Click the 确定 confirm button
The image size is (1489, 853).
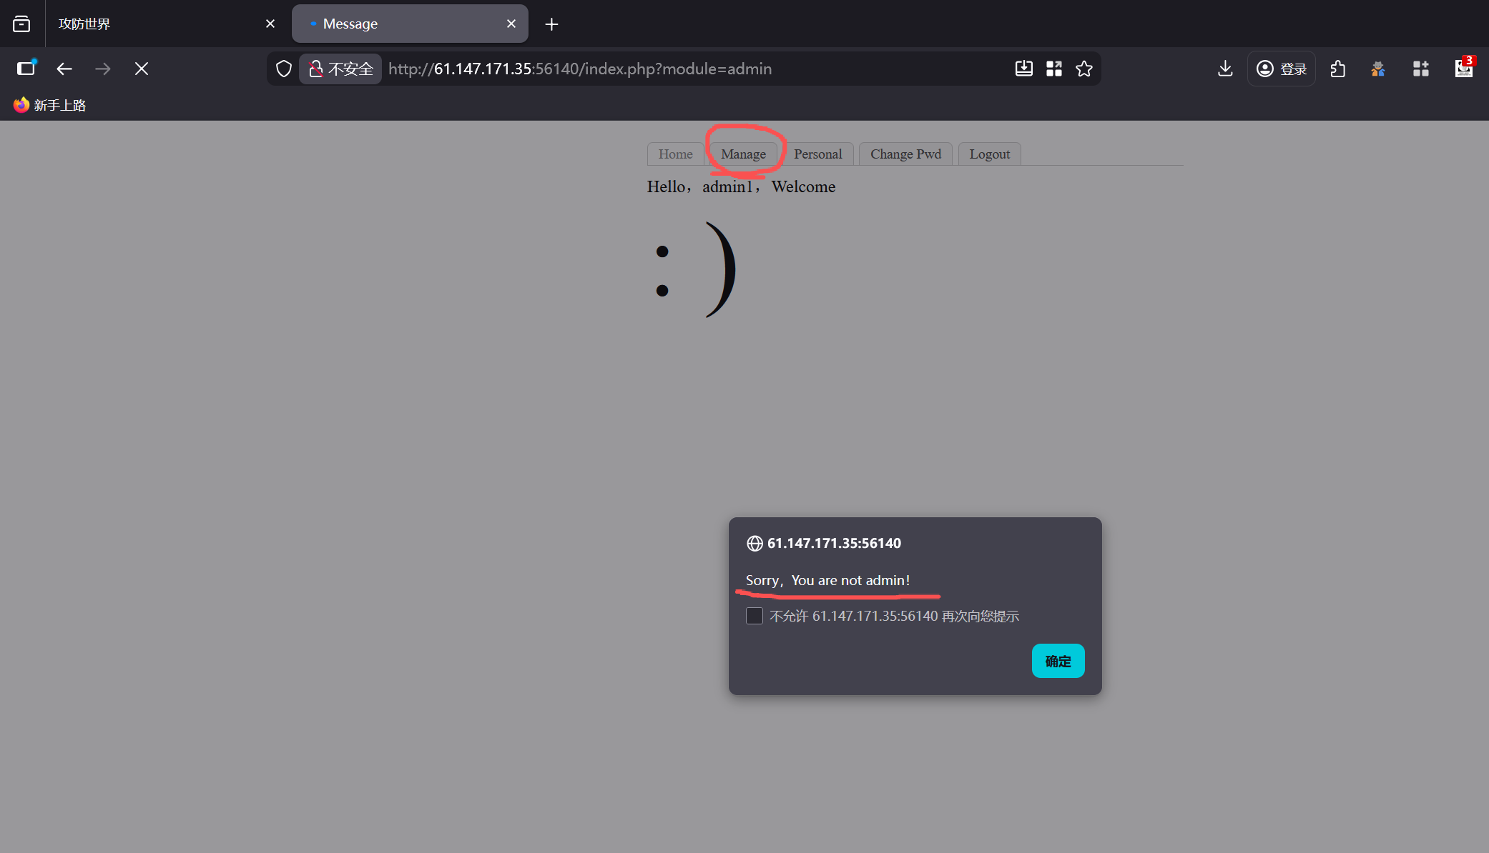tap(1058, 661)
